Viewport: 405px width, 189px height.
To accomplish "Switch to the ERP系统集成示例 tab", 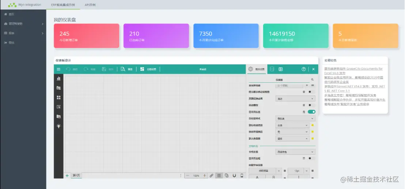I will (x=63, y=5).
